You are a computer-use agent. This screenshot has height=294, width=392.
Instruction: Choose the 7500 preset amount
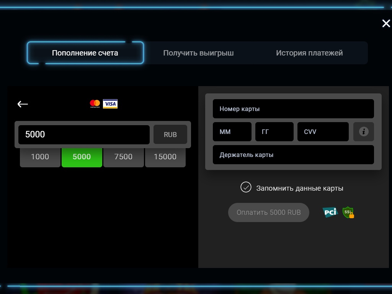coord(123,157)
